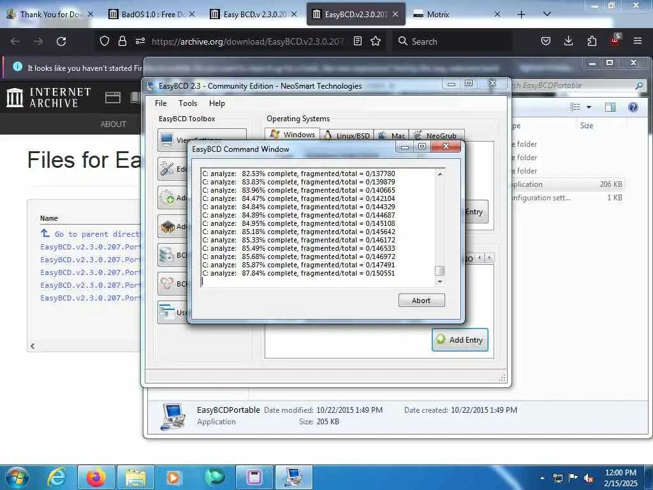Click tab scroll left arrow in EasyBCD

(480, 258)
